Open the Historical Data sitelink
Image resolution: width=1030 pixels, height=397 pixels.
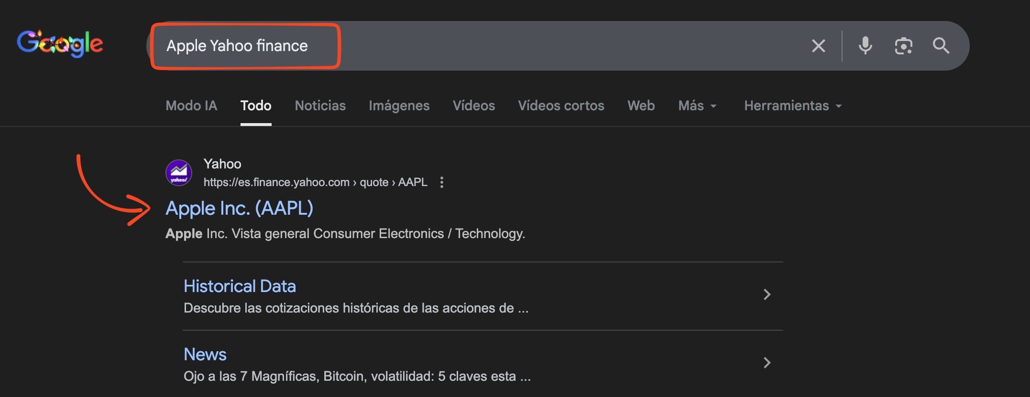coord(240,286)
